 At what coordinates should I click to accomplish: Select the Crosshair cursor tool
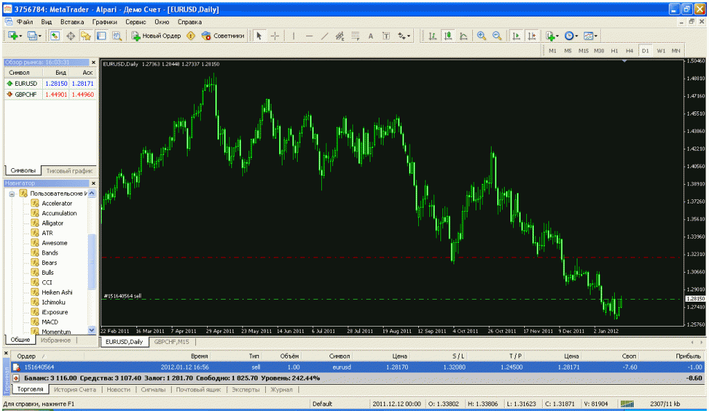pos(275,35)
